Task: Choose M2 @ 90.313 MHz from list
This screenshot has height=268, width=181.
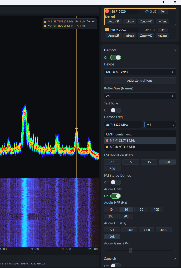Action: 140,147
